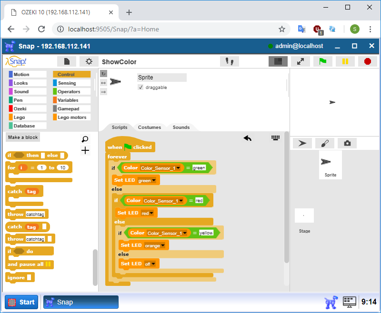Viewport: 381px width, 313px height.
Task: Open Set LED orange dropdown
Action: 163,245
